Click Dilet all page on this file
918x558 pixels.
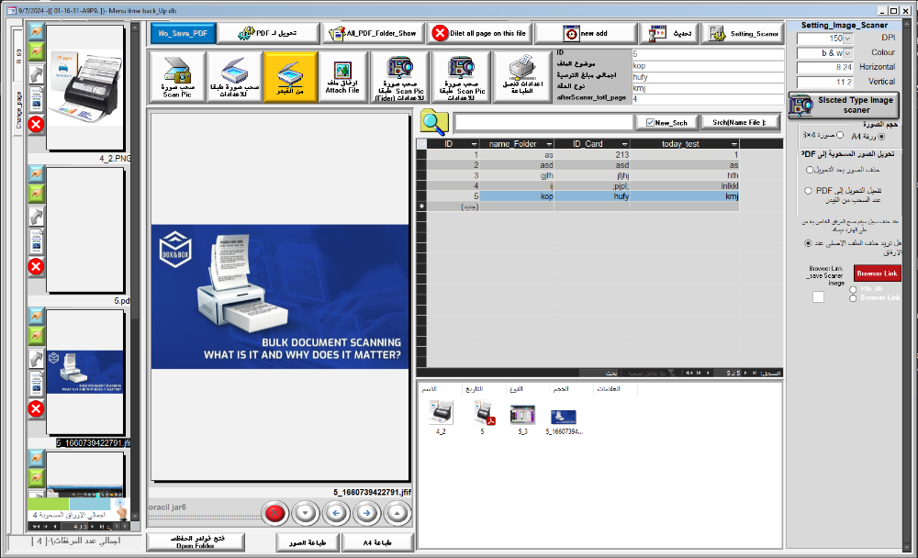pos(479,33)
